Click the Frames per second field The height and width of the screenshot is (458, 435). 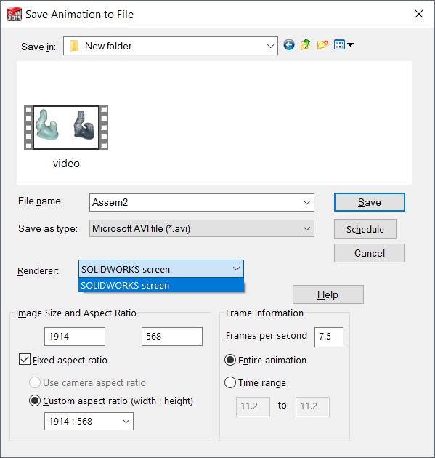point(329,337)
